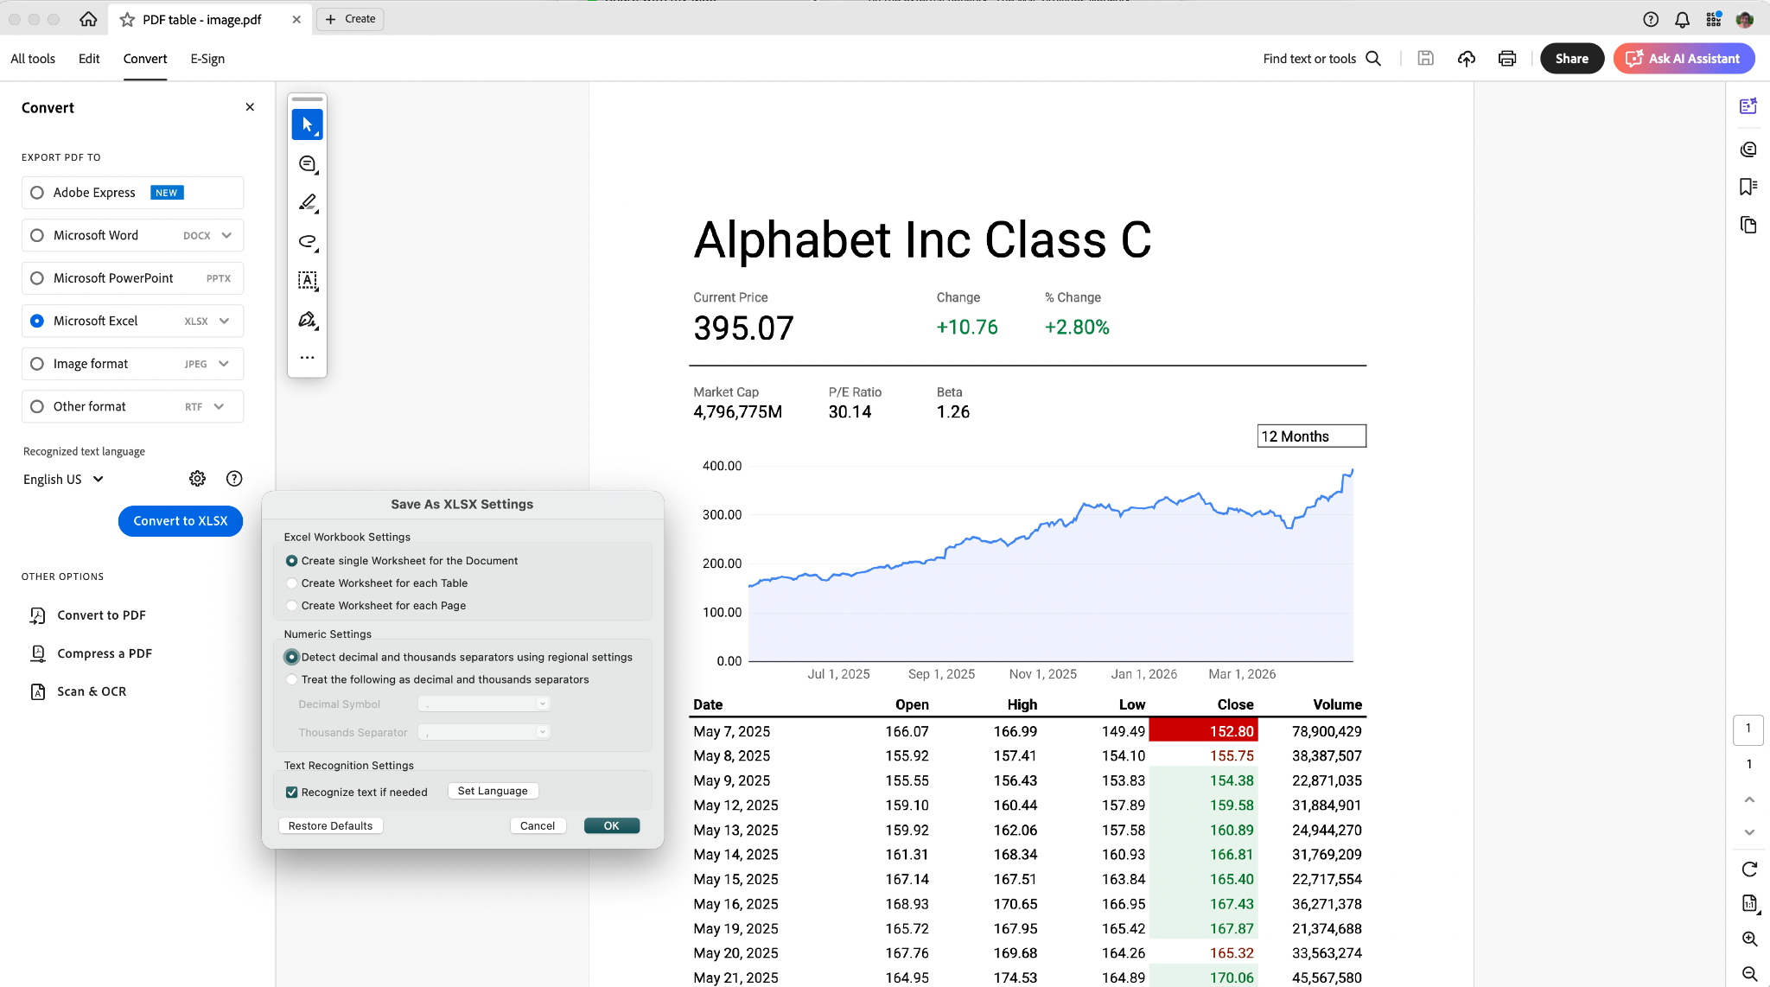1770x987 pixels.
Task: Expand Microsoft Excel XLSX format dropdown
Action: 225,321
